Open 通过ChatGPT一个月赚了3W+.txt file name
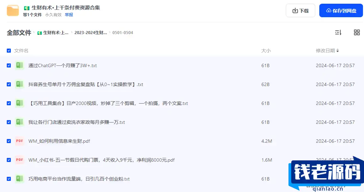 [62, 65]
